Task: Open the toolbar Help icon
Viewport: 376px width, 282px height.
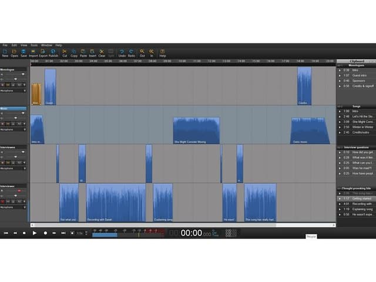Action: coord(163,53)
